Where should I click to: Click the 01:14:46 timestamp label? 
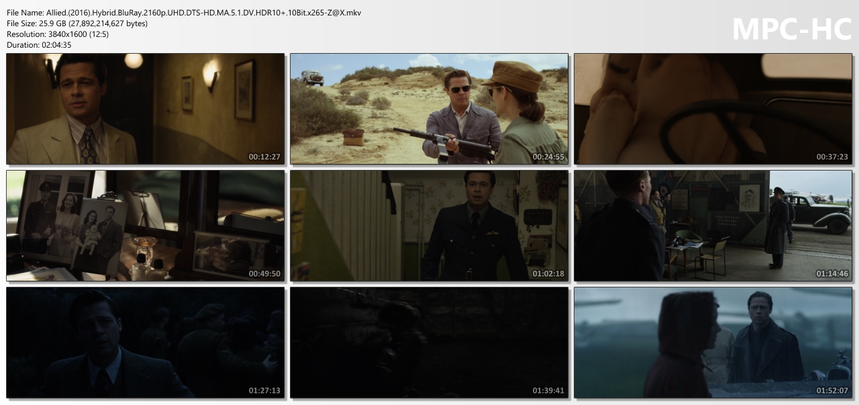coord(832,273)
